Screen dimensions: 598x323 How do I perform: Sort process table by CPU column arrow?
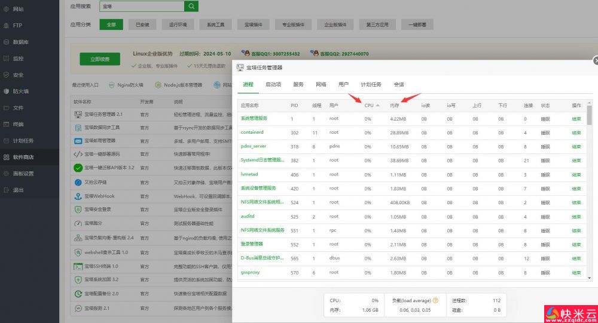(x=377, y=105)
